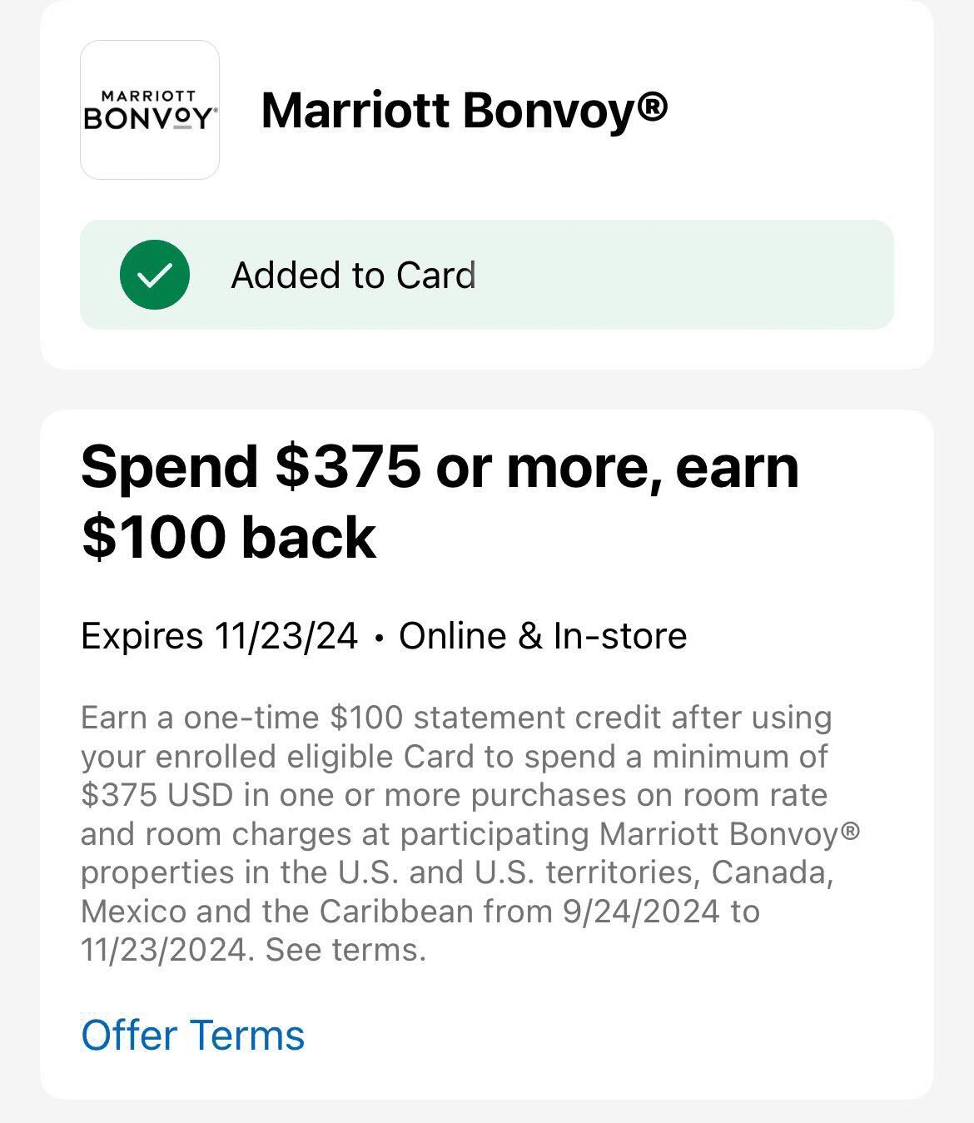Screen dimensions: 974x1123
Task: Click the '9/24/2024' start date in the description
Action: (x=641, y=912)
